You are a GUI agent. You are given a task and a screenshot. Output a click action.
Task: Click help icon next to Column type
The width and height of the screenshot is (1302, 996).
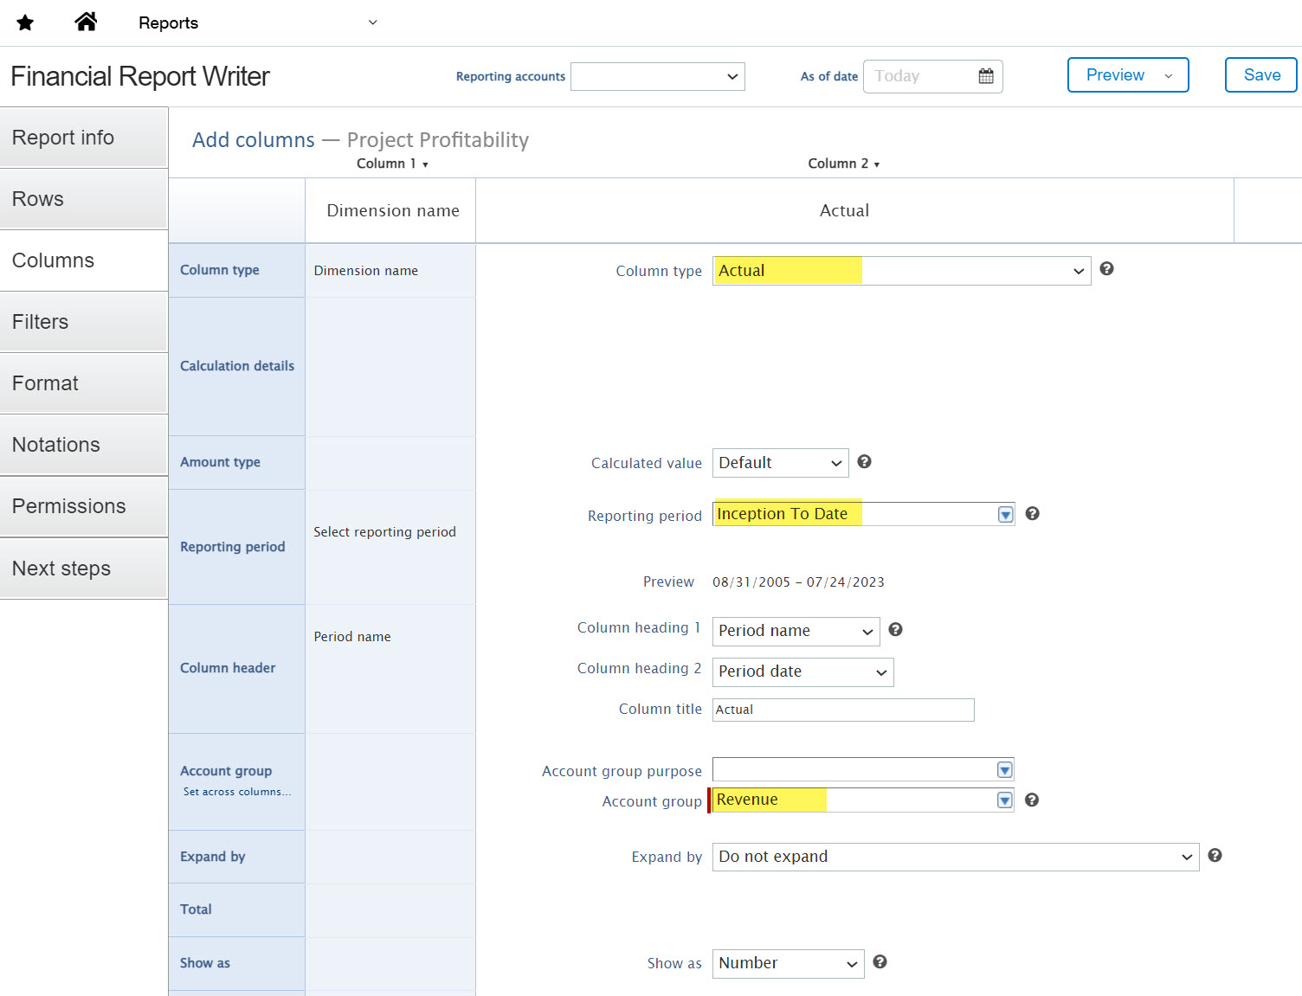click(x=1106, y=269)
